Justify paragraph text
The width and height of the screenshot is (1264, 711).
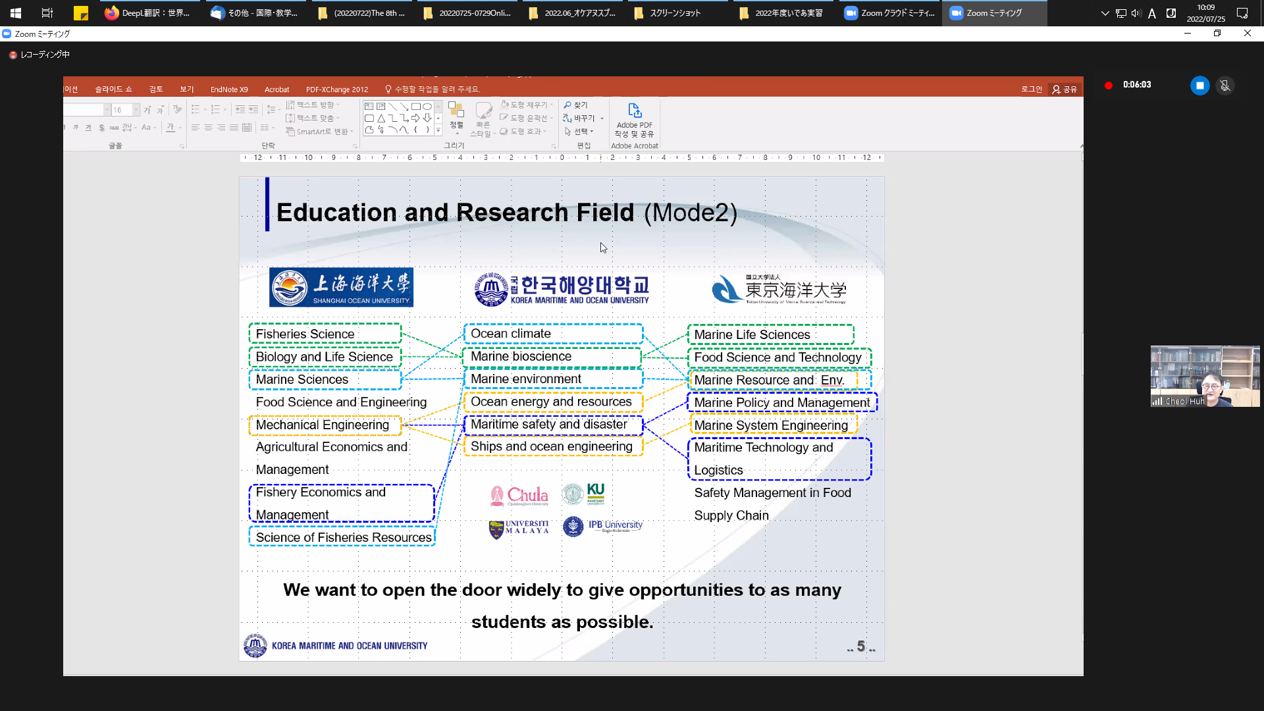[x=234, y=128]
